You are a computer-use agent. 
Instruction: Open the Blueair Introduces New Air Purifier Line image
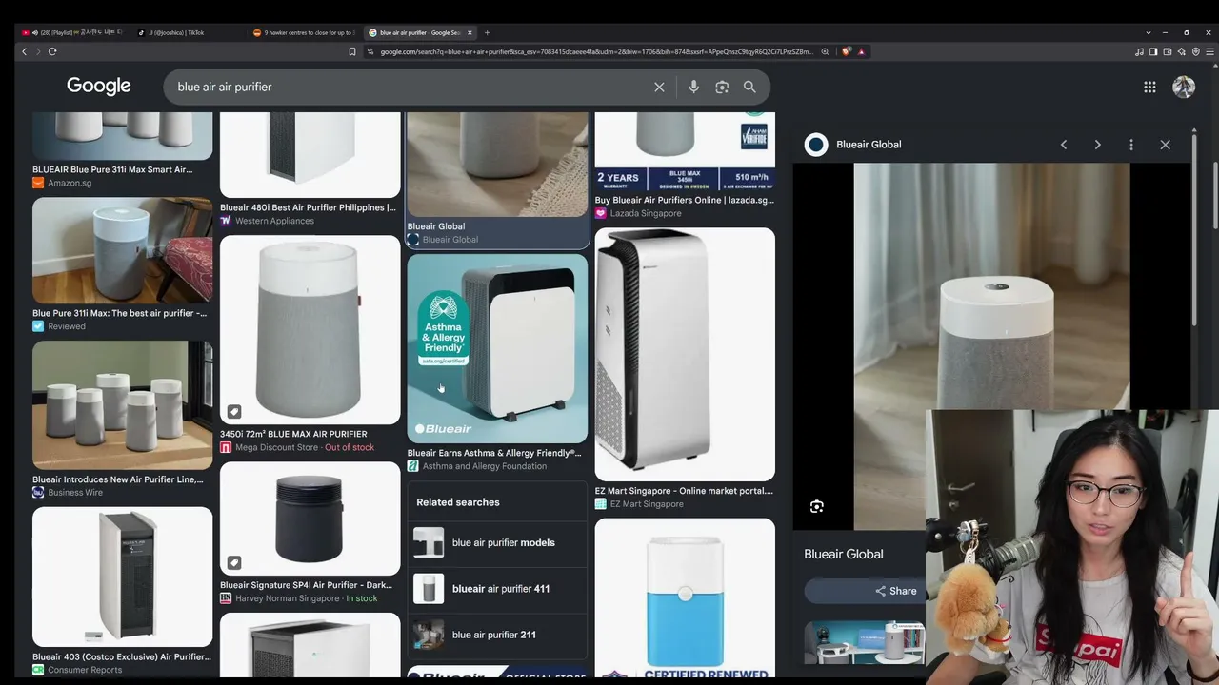122,405
